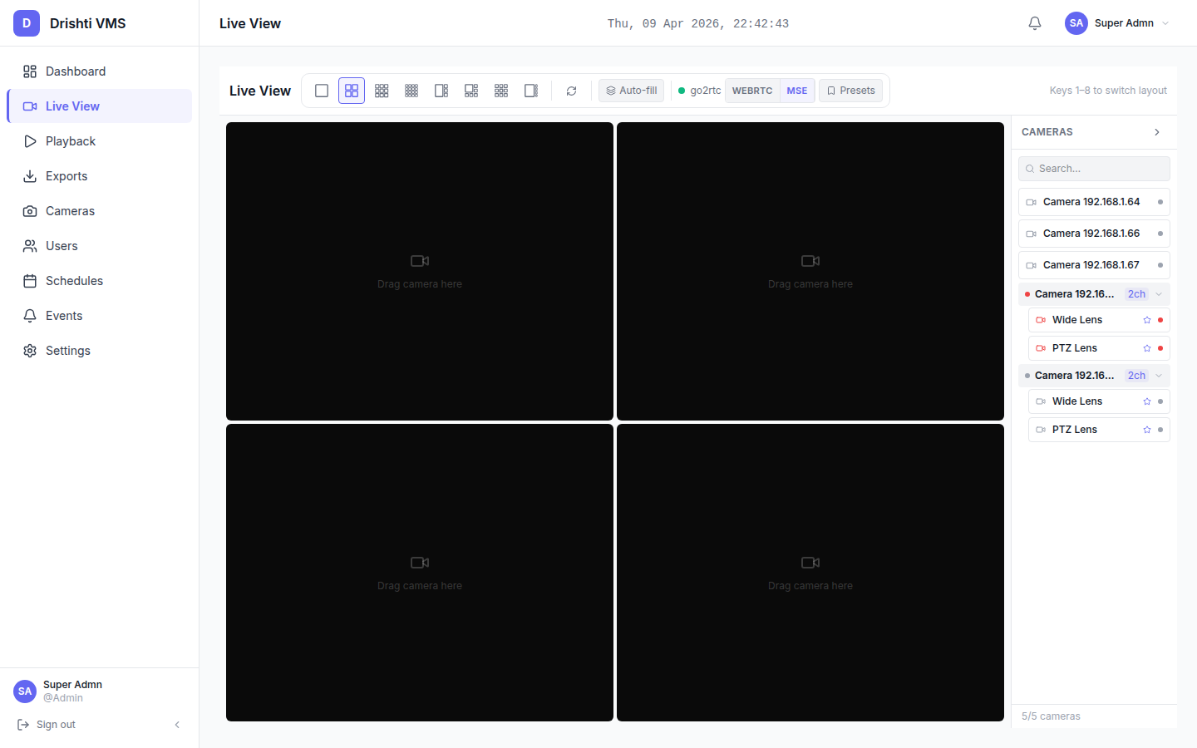
Task: Click the refresh streams icon
Action: point(571,91)
